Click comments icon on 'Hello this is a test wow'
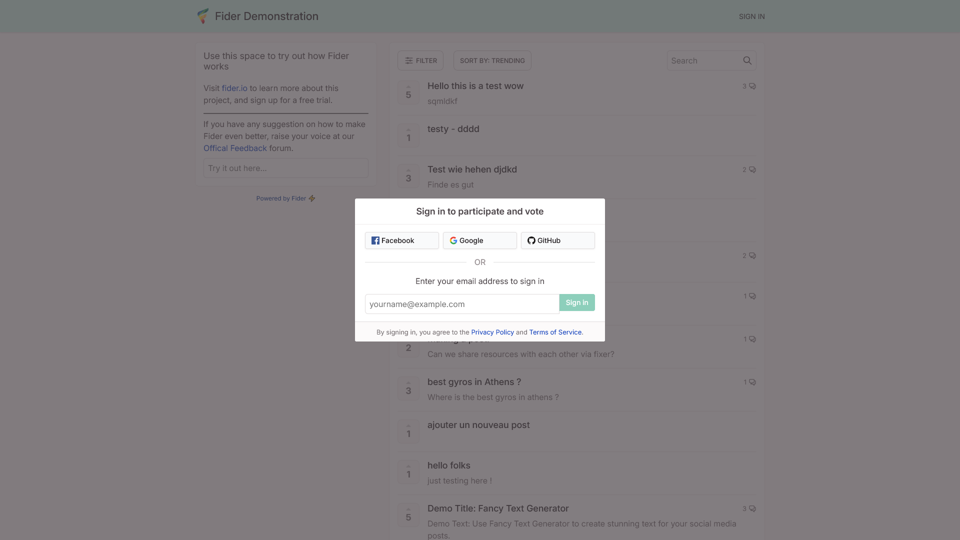Viewport: 960px width, 540px height. tap(752, 86)
